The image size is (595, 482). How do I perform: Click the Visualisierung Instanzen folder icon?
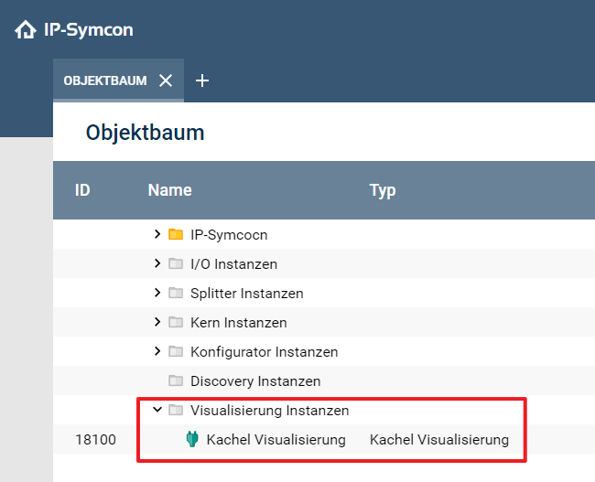176,411
